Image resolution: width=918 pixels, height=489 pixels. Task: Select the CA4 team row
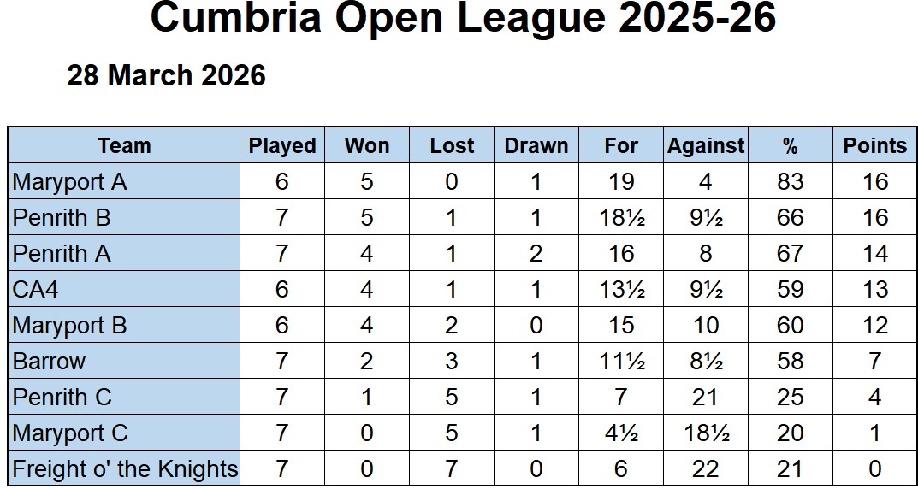(x=463, y=289)
